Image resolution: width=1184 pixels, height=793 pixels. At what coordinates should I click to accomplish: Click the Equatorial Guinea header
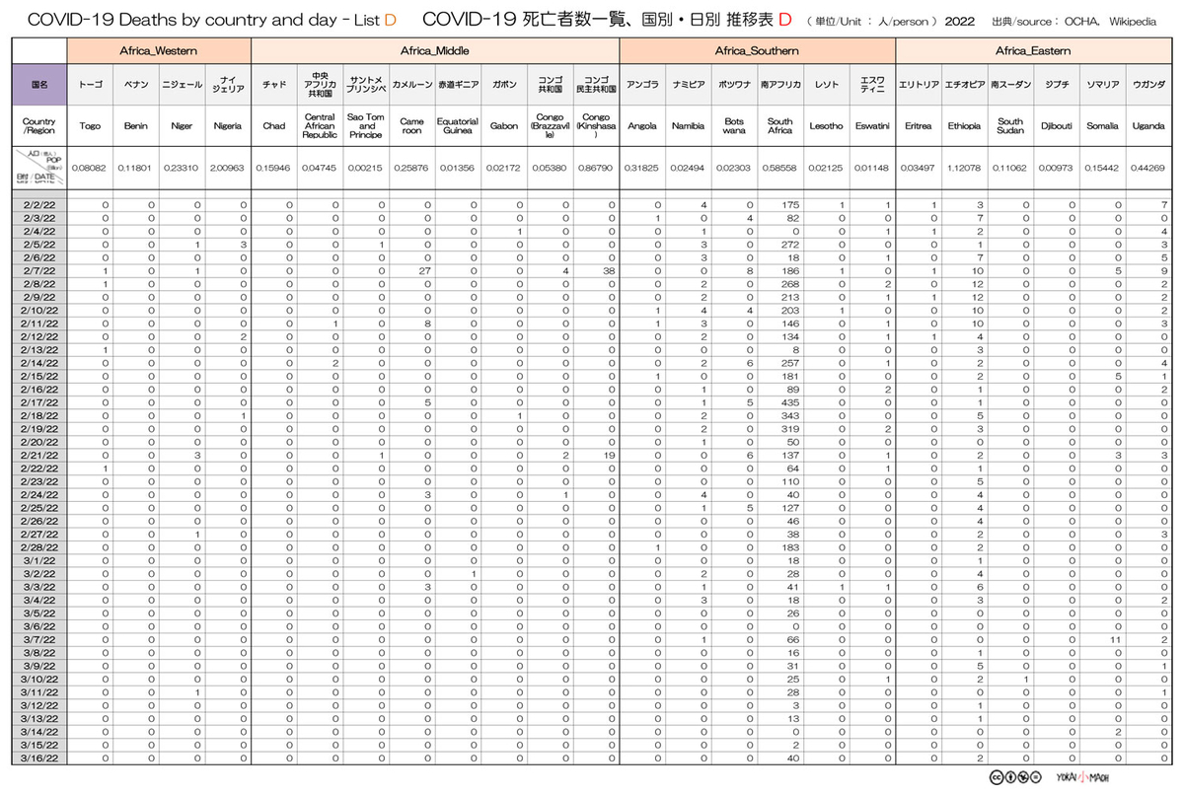[458, 126]
